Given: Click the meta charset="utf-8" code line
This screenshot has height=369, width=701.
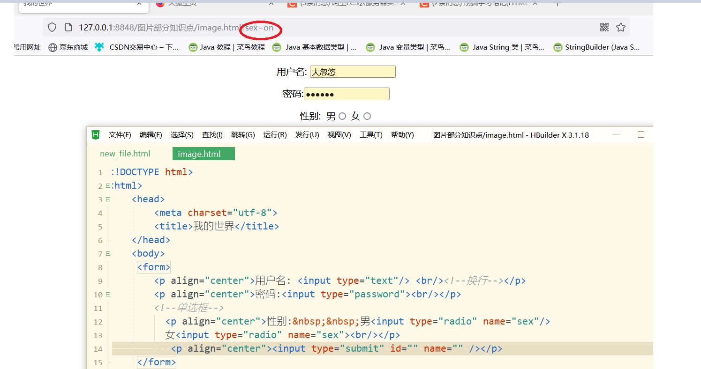Looking at the screenshot, I should pyautogui.click(x=216, y=213).
